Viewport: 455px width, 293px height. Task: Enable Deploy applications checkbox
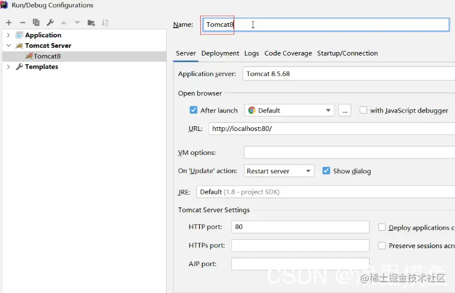[x=381, y=227]
